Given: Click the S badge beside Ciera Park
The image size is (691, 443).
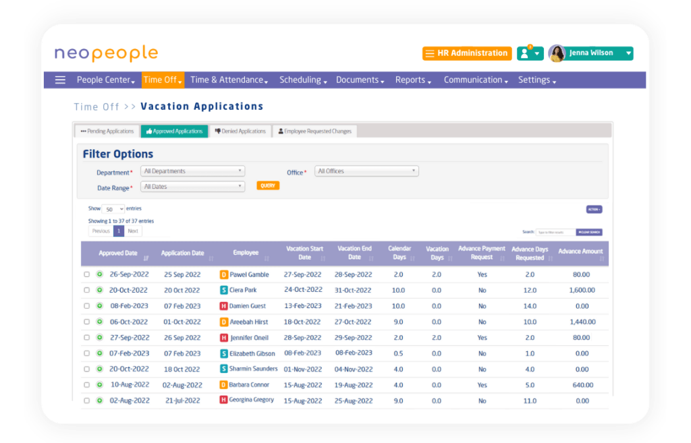Looking at the screenshot, I should pyautogui.click(x=224, y=290).
